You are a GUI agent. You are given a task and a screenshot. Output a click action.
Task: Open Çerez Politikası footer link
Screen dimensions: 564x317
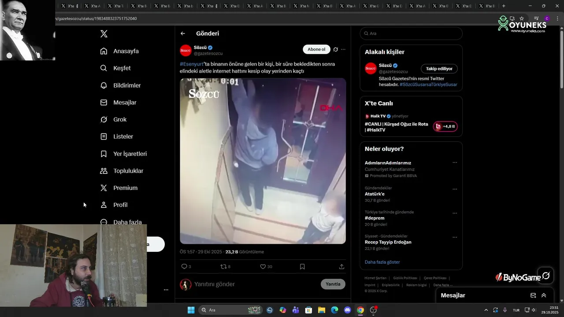435,278
